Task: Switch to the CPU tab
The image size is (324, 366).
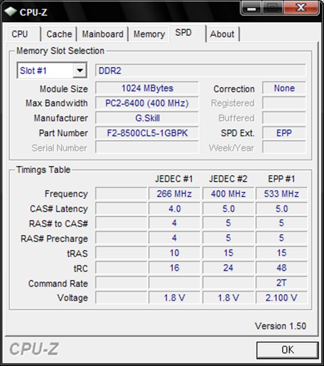Action: (x=23, y=34)
